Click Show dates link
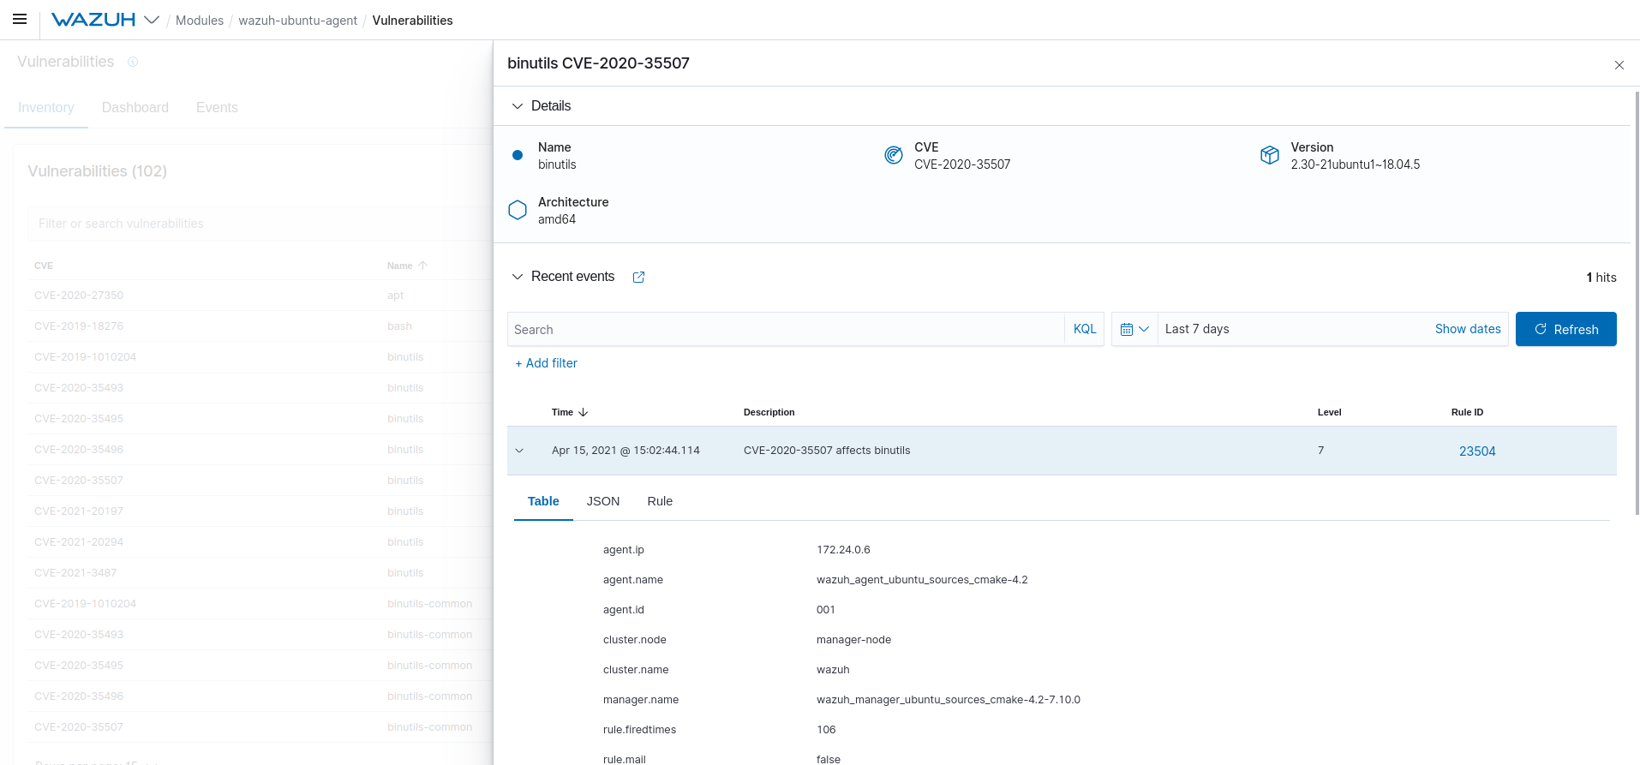 1467,329
